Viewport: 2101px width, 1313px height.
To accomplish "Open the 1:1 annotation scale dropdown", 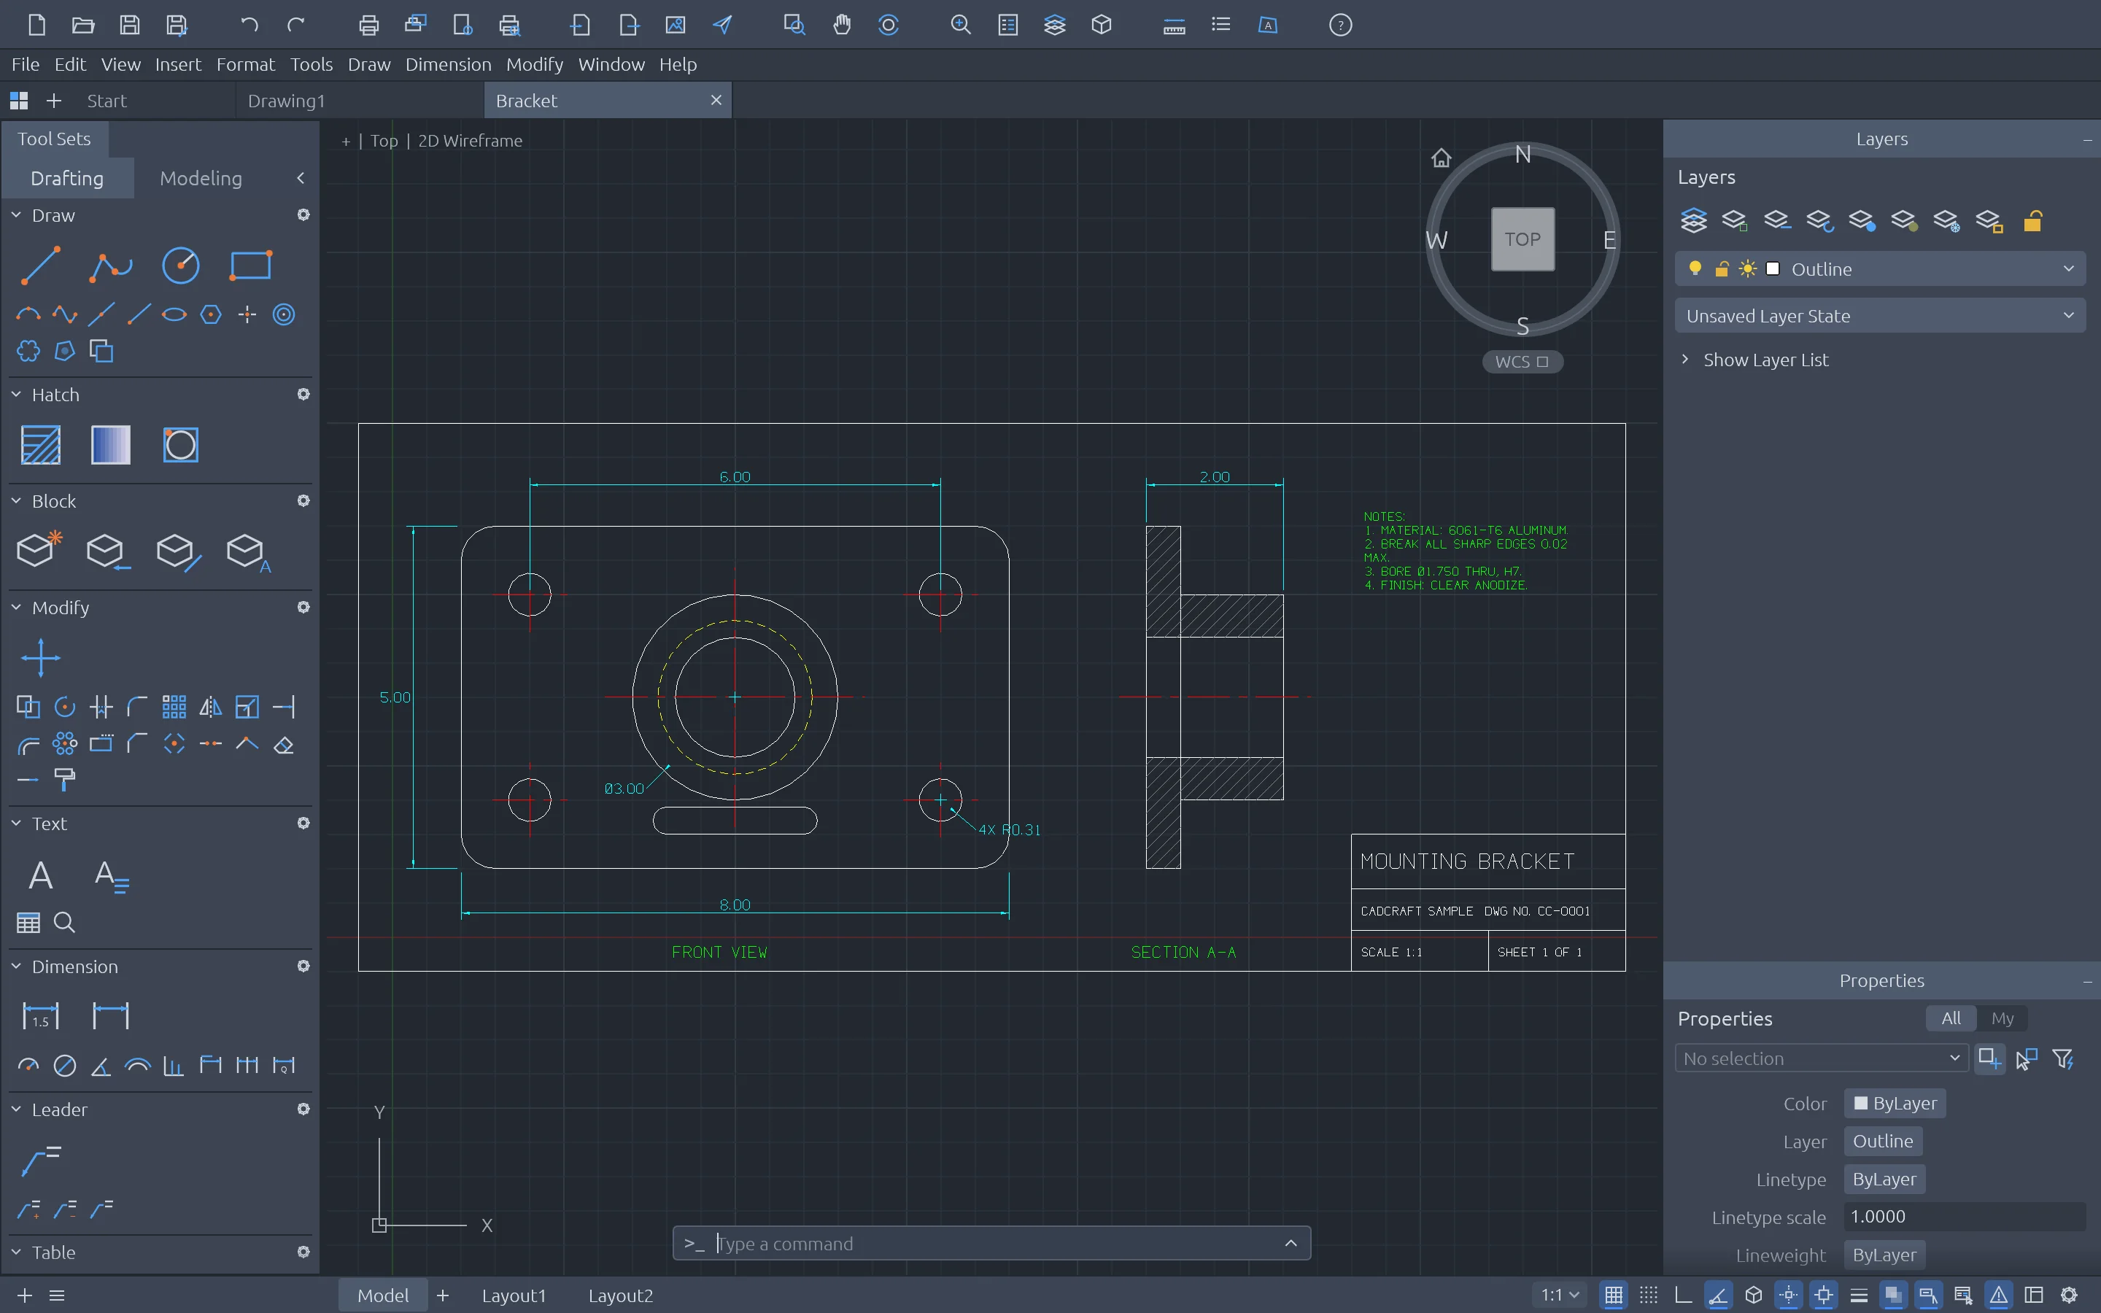I will pyautogui.click(x=1559, y=1295).
